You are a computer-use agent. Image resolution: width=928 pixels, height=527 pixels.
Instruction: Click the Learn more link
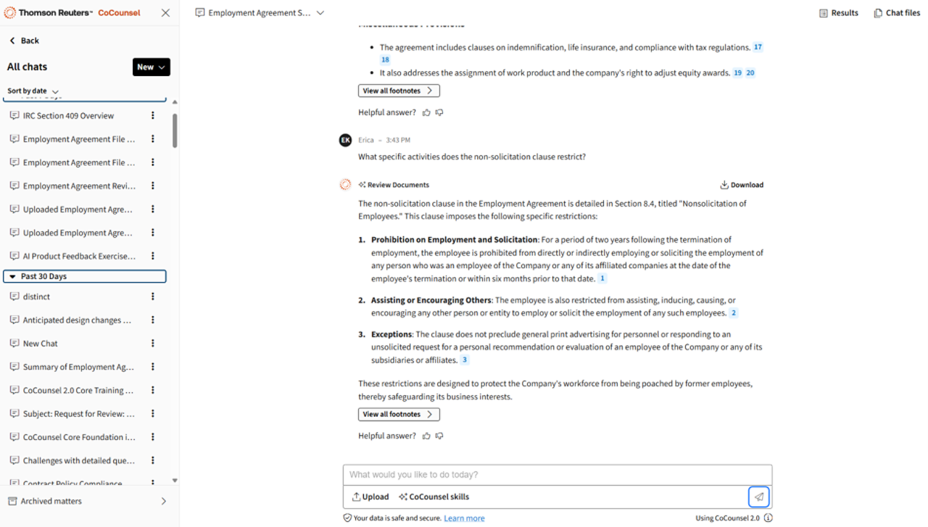[464, 518]
